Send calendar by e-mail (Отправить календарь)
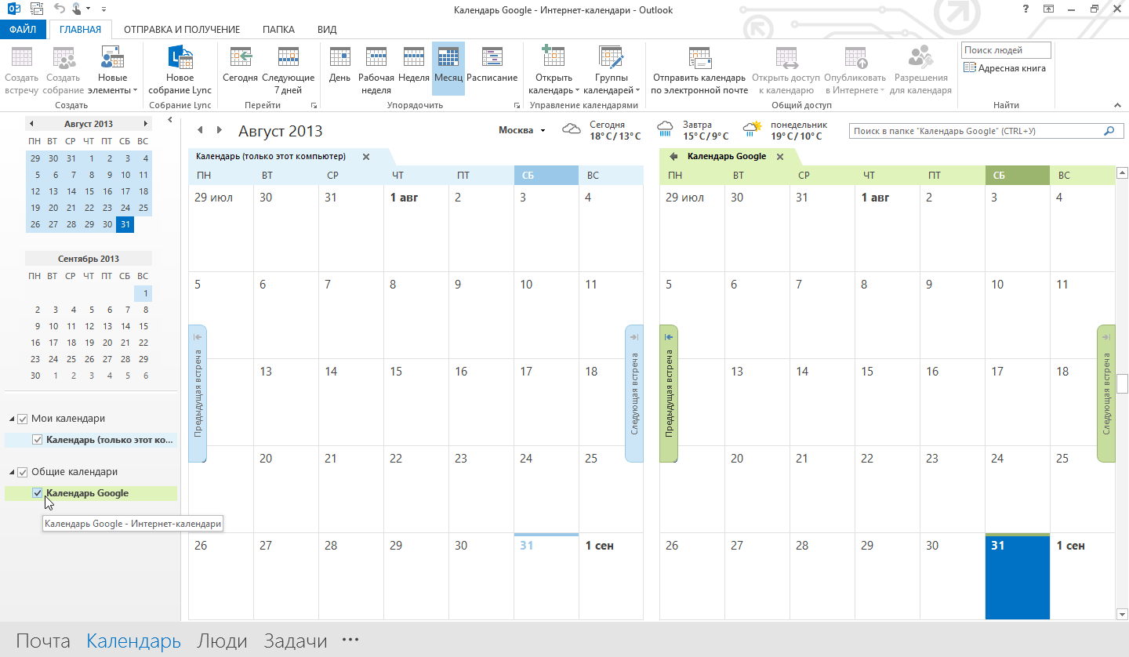The width and height of the screenshot is (1129, 657). tap(699, 70)
